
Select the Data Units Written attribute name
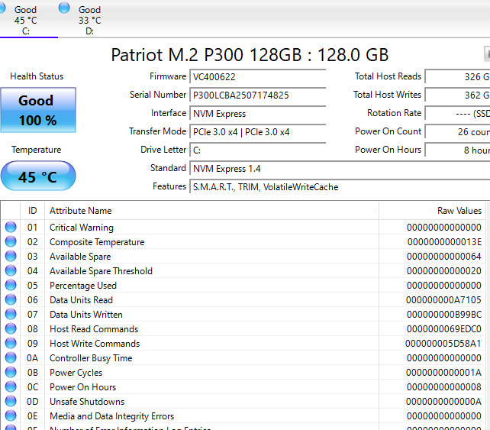click(86, 315)
